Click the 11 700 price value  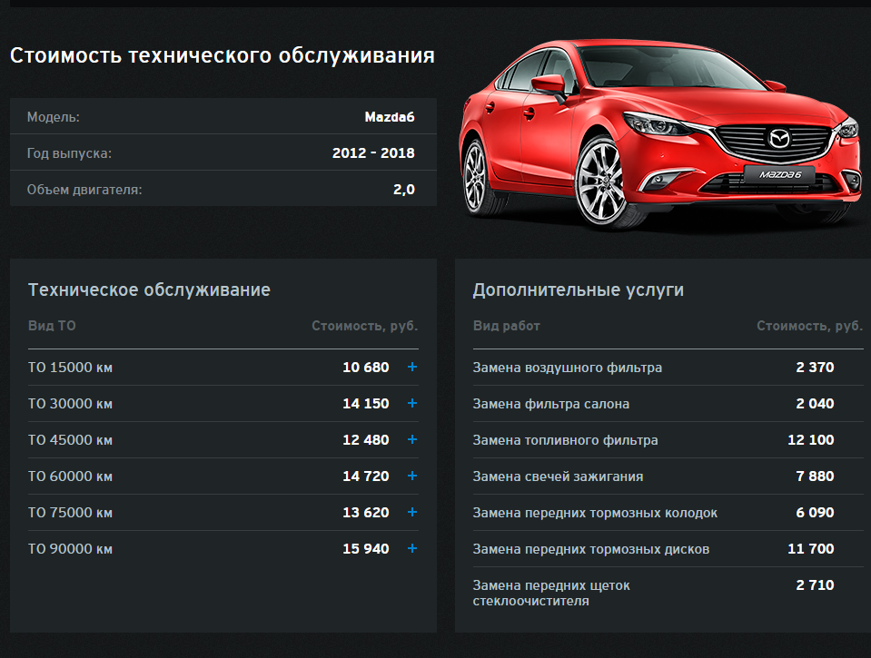pos(811,548)
